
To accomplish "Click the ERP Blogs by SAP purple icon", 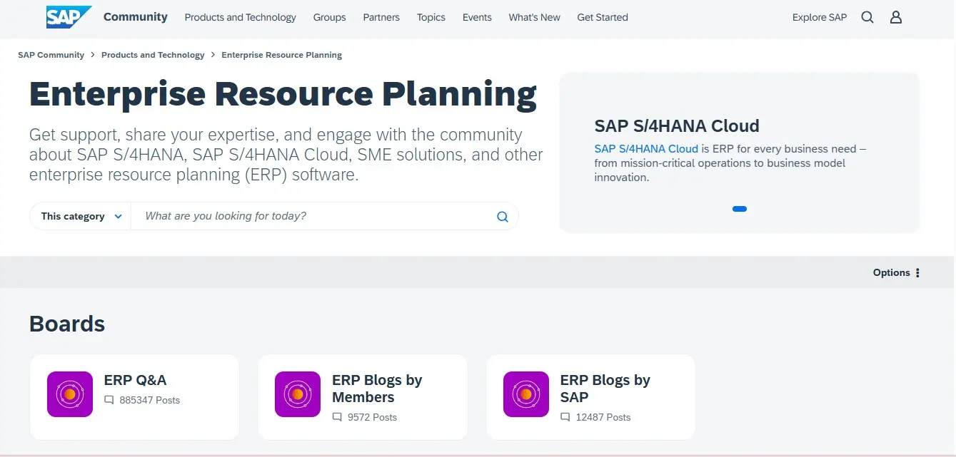I will 526,394.
